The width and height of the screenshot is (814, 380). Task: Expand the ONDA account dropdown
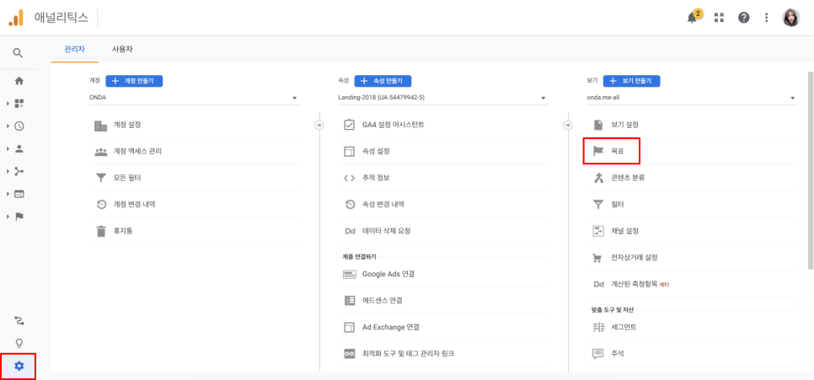pyautogui.click(x=194, y=98)
